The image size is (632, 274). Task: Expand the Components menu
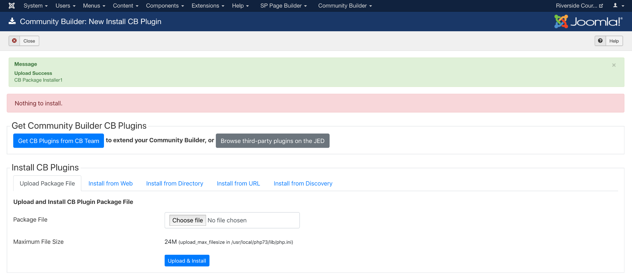click(x=165, y=6)
